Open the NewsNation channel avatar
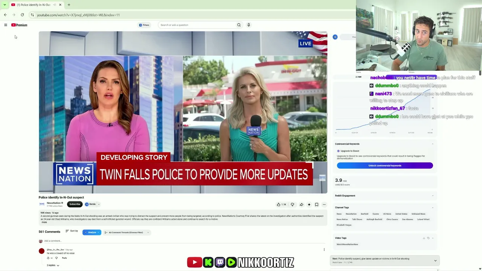 [x=42, y=204]
